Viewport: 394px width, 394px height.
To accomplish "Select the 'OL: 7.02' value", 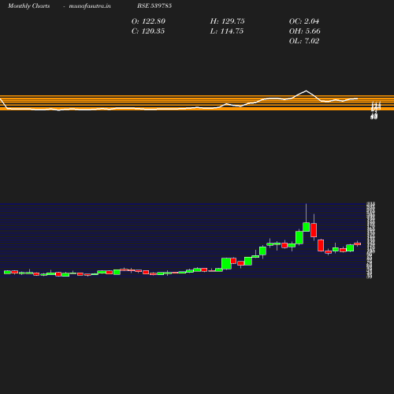I will [304, 41].
